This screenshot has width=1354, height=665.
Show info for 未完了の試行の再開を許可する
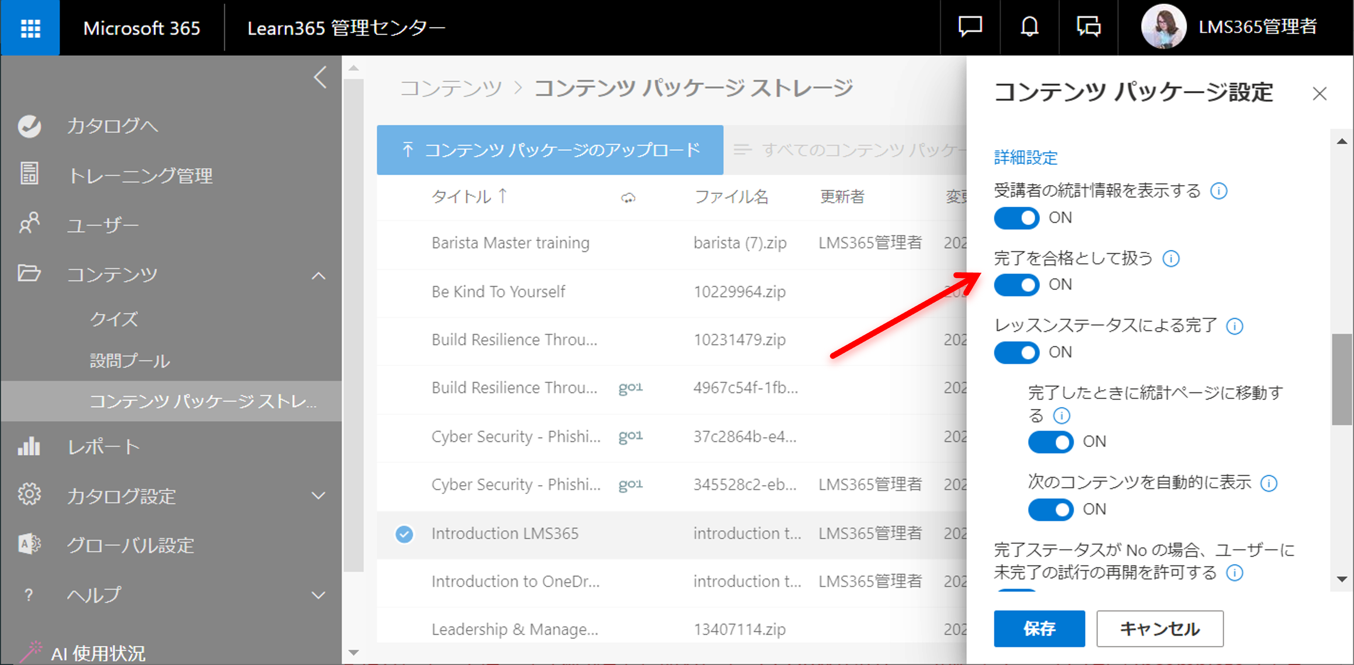tap(1234, 572)
